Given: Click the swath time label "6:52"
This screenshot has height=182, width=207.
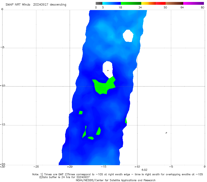Looking at the screenshot, I should 144,170.
